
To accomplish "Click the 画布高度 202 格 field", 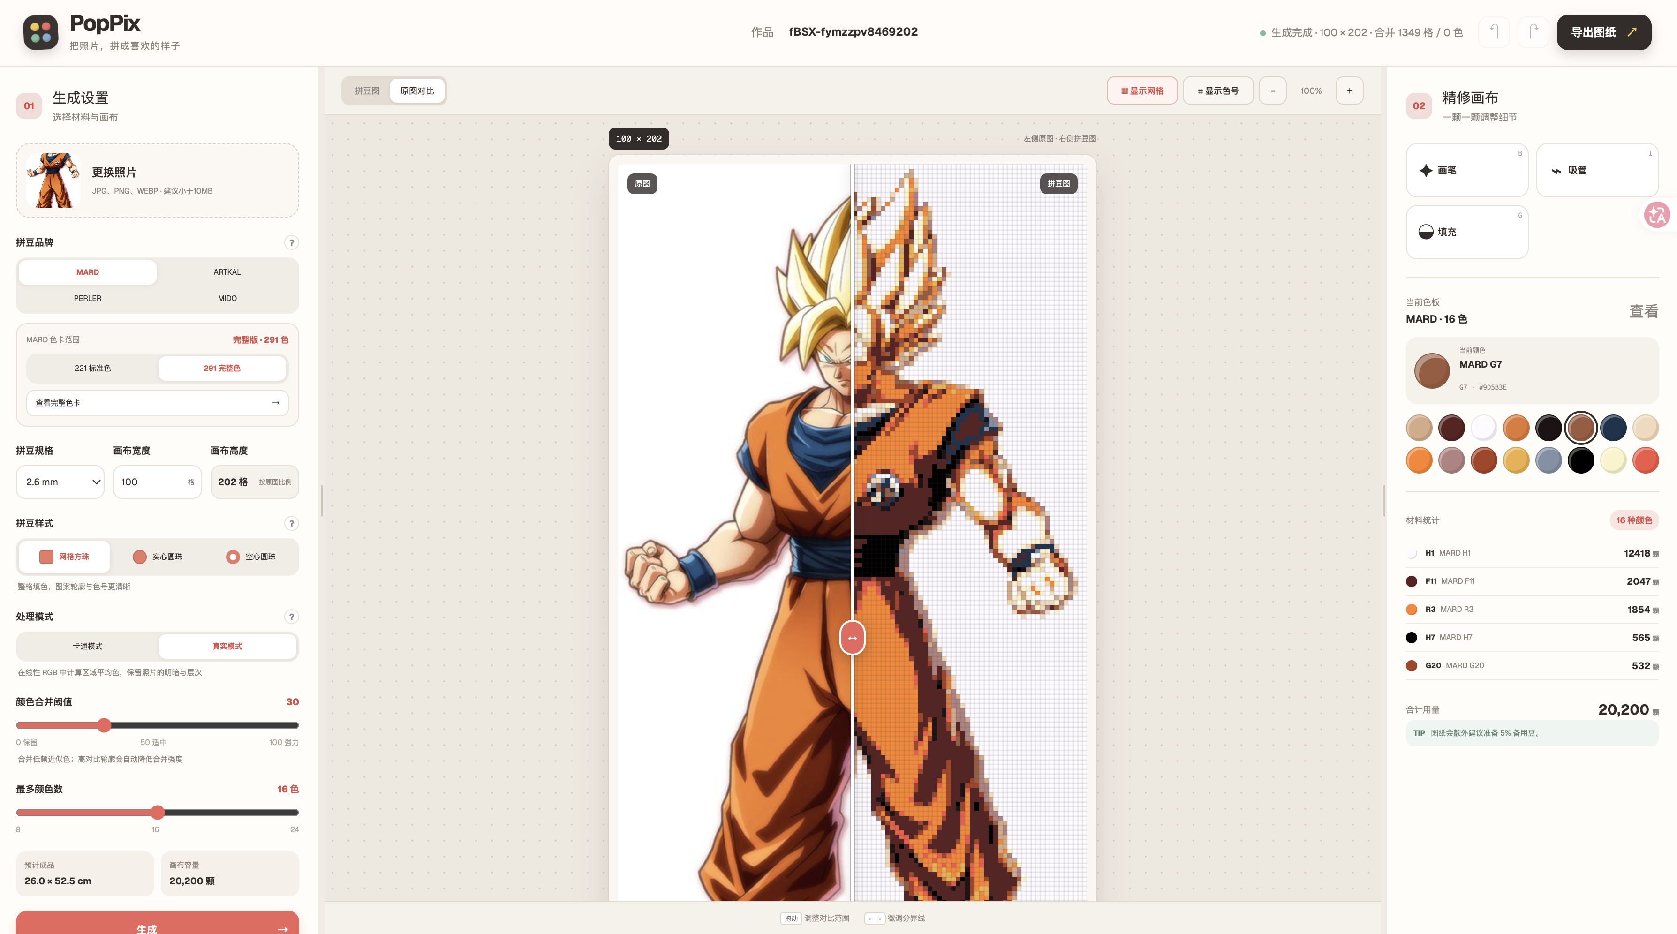I will 255,482.
